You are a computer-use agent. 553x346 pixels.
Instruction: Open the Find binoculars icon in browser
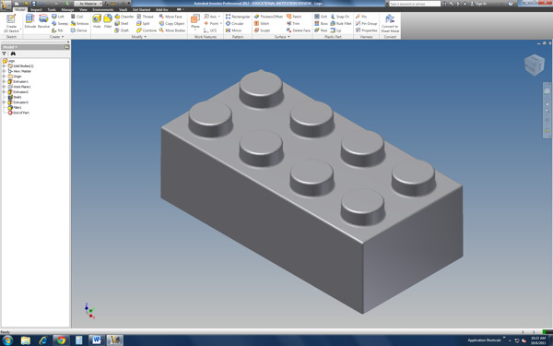pyautogui.click(x=13, y=54)
